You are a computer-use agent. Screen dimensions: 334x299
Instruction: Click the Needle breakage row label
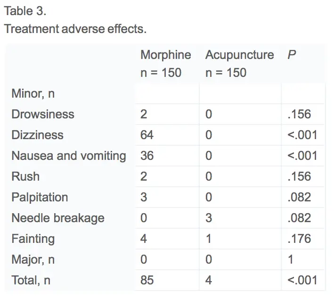[58, 218]
